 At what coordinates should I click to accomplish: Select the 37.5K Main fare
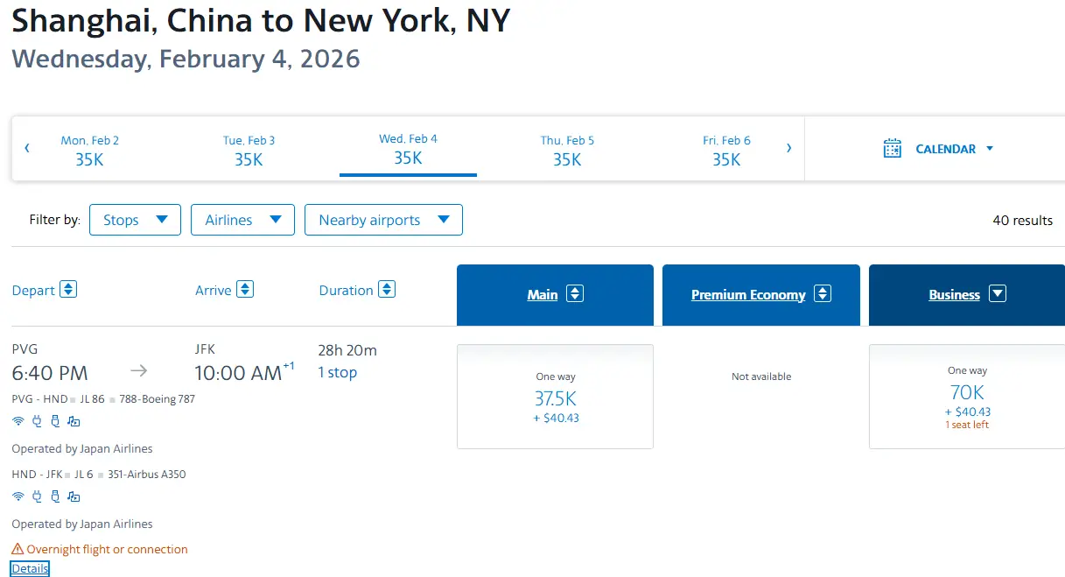click(555, 397)
